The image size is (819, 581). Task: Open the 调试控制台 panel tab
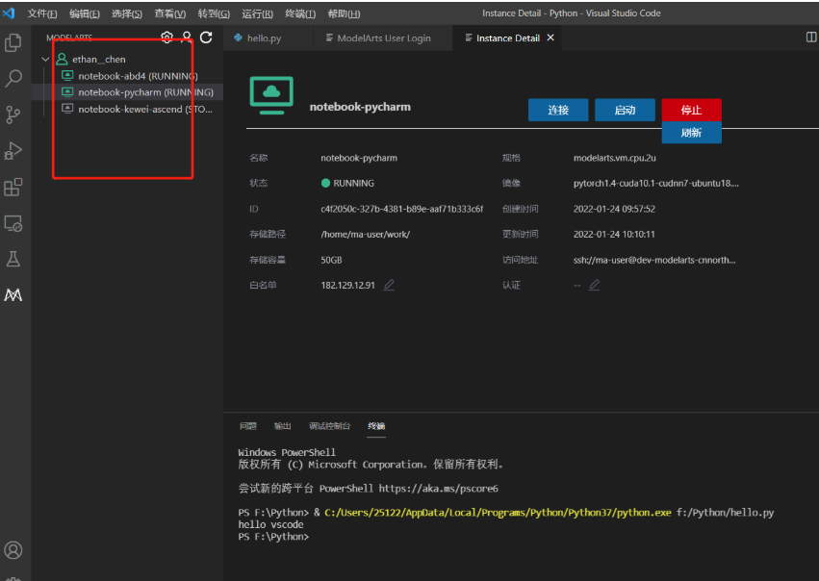(x=329, y=426)
